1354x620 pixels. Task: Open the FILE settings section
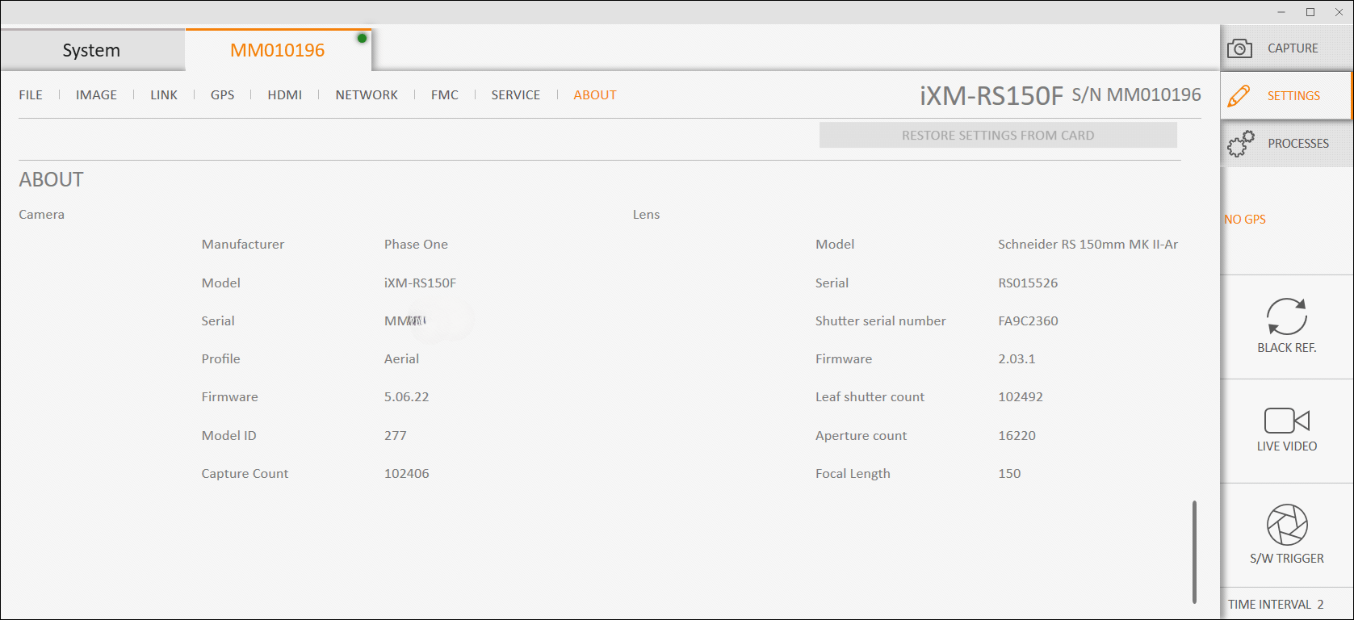31,94
